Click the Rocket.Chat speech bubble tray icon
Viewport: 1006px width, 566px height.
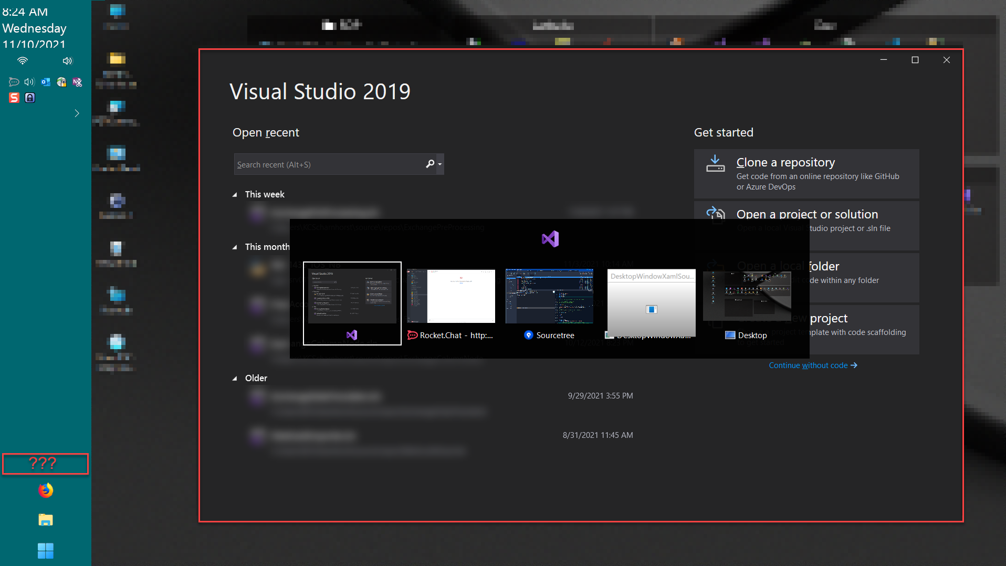(14, 82)
